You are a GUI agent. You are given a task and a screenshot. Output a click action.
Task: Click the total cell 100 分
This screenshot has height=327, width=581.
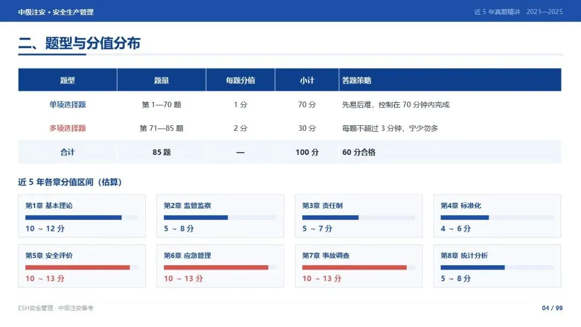[307, 152]
